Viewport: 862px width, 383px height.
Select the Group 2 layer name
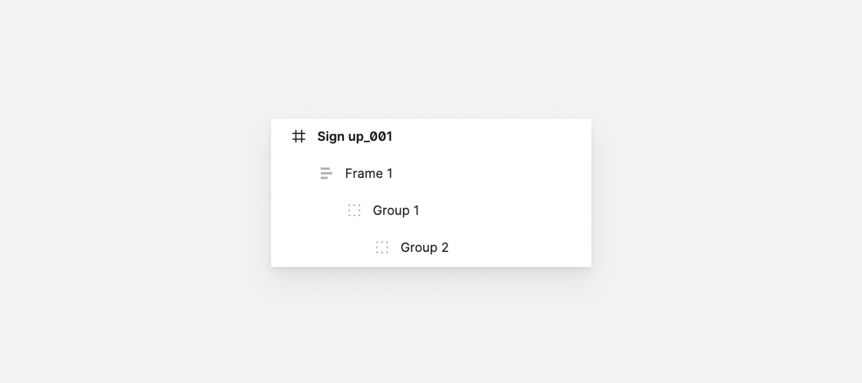pos(424,248)
